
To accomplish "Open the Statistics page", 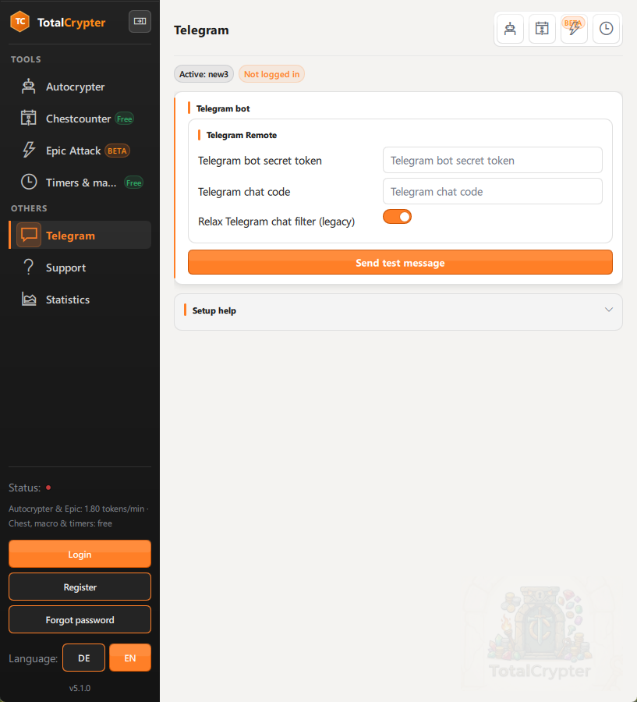I will pos(80,299).
